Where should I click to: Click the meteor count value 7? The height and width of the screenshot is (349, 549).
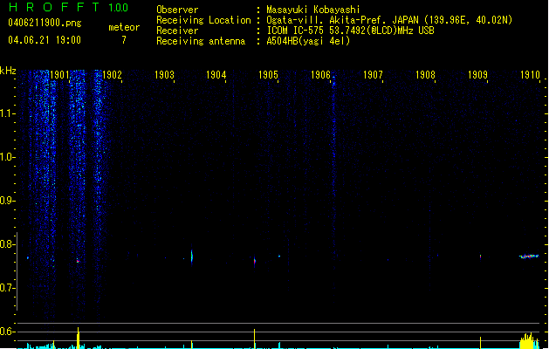click(124, 40)
